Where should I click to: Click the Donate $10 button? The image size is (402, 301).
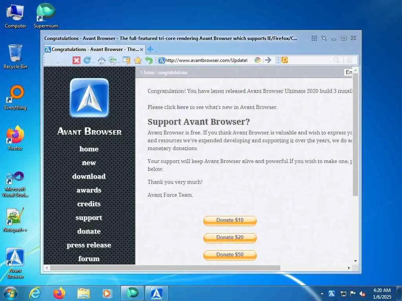point(230,221)
